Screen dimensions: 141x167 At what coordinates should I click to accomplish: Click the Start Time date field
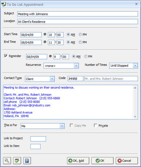click(x=31, y=35)
